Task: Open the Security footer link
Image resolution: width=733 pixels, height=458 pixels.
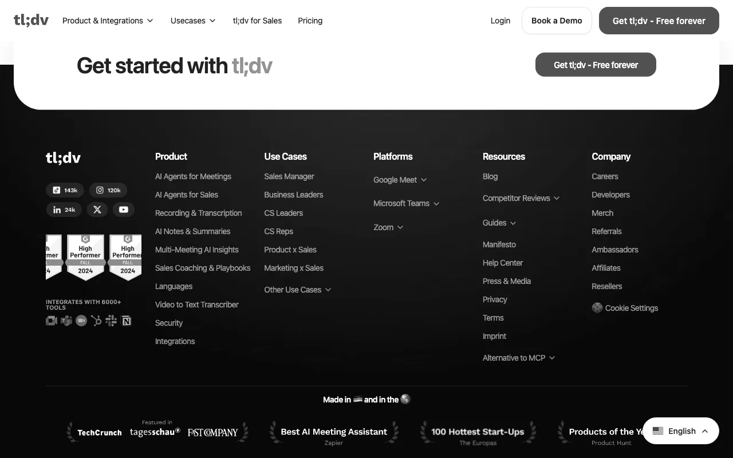Action: (169, 323)
